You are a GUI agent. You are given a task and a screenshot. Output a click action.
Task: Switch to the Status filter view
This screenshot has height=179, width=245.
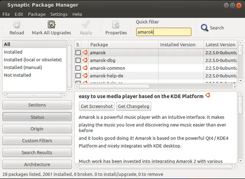[x=37, y=117]
